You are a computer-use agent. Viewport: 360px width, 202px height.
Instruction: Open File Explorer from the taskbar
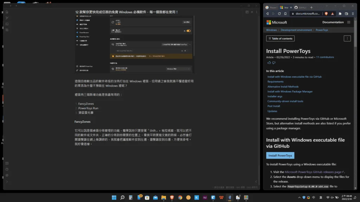163,197
